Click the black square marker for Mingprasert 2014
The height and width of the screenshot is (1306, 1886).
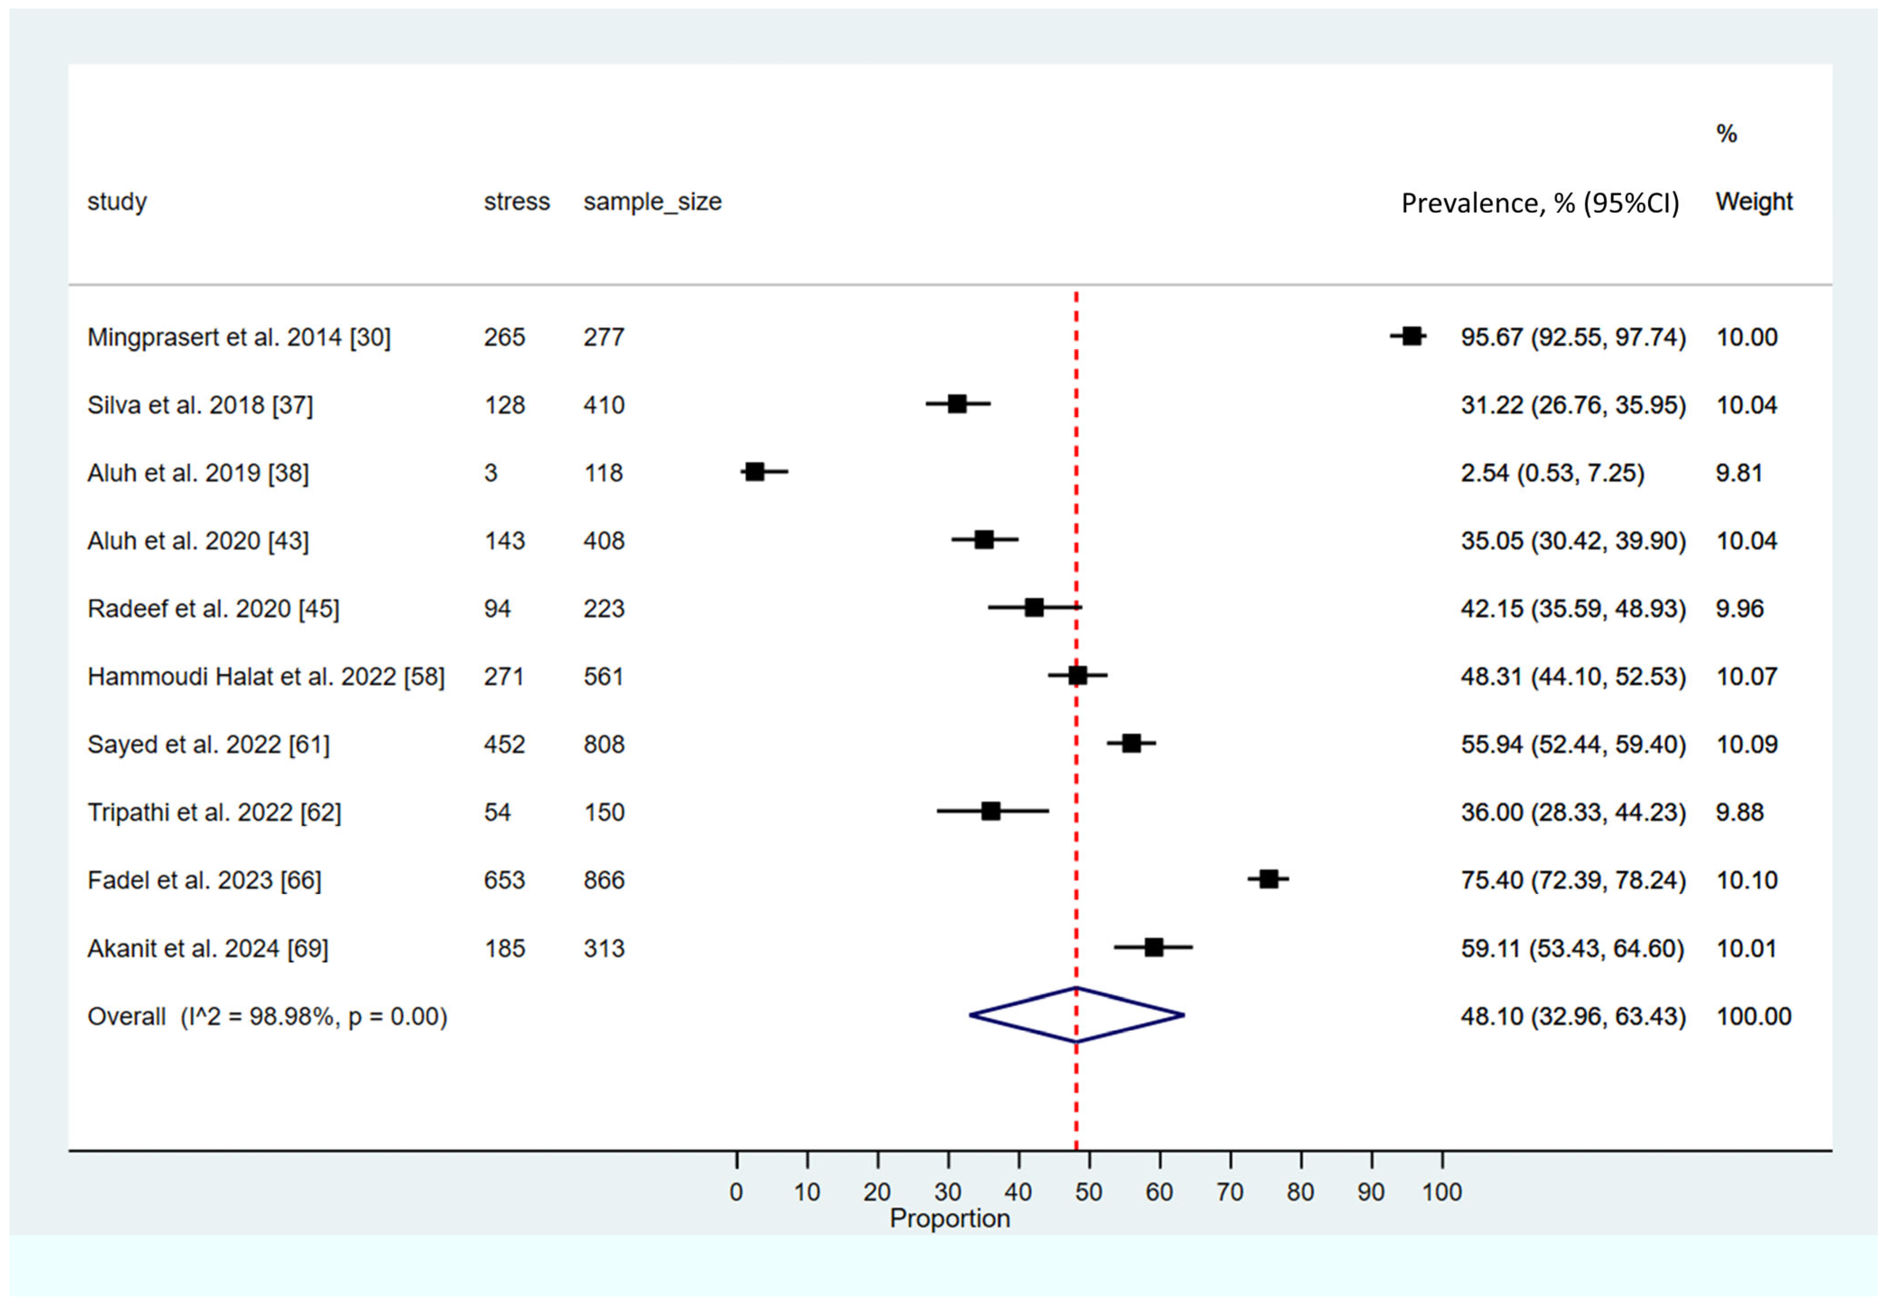[1411, 337]
